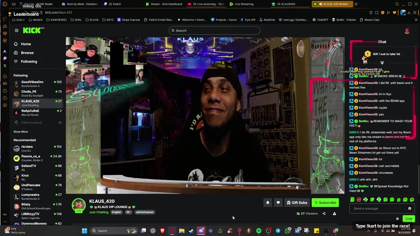Viewport: 420px width, 236px height.
Task: Toggle stream notifications bell
Action: point(268,203)
